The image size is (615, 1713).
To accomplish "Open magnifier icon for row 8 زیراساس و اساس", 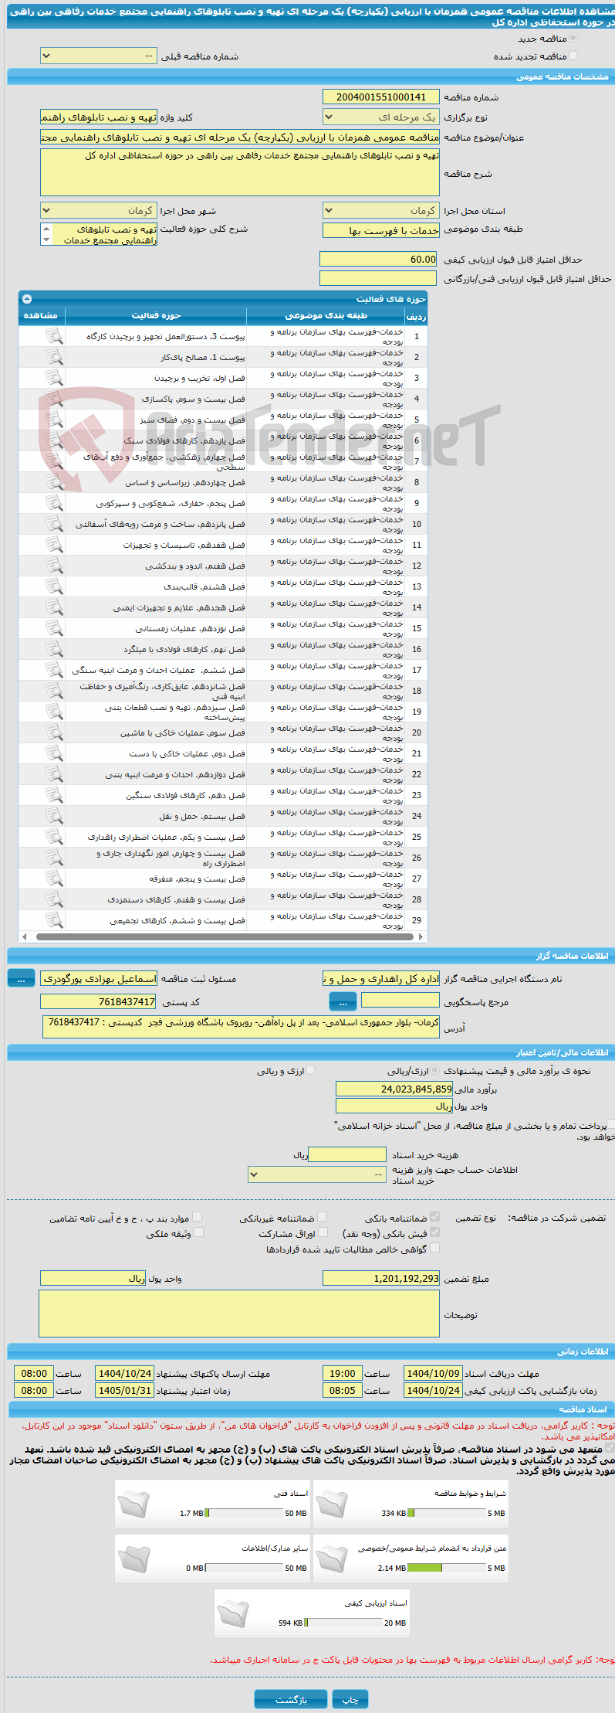I will point(54,482).
